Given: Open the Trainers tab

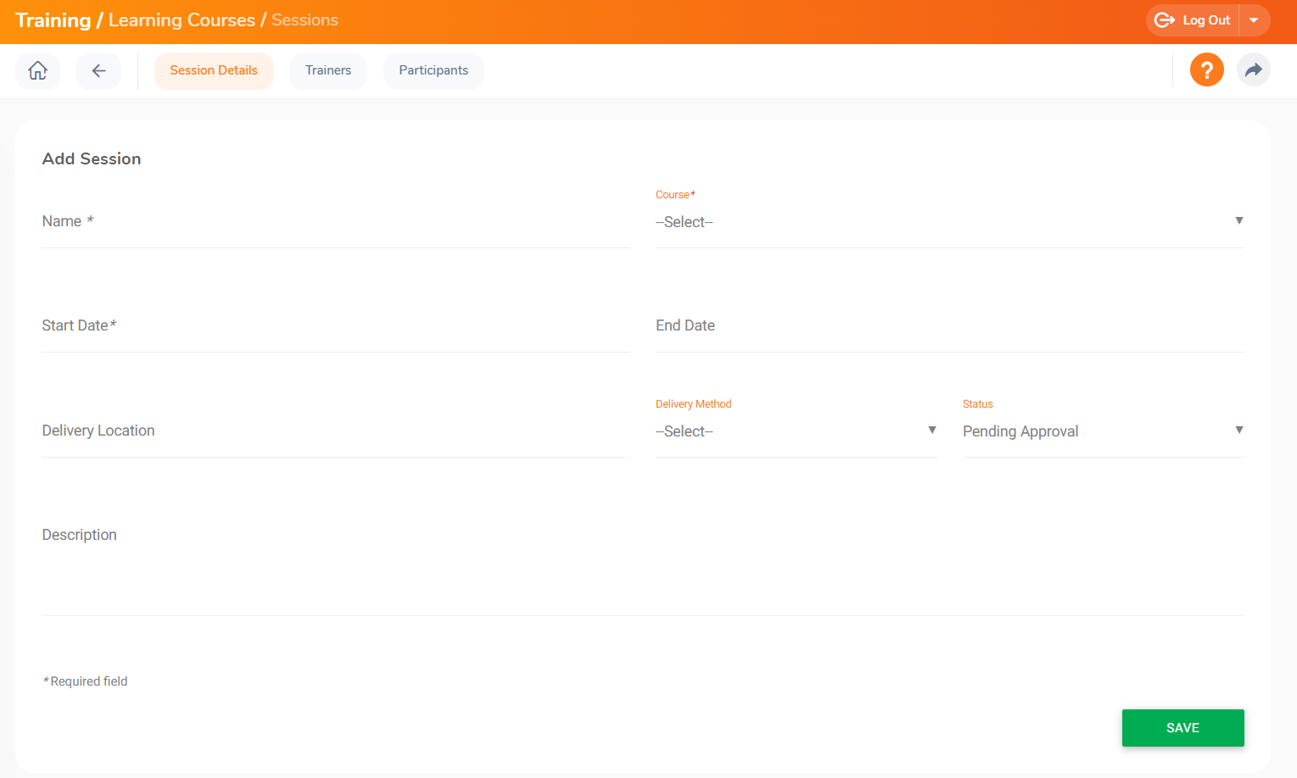Looking at the screenshot, I should (x=328, y=70).
